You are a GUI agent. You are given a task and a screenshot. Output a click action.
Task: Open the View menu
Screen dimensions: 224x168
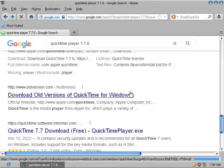(24, 9)
